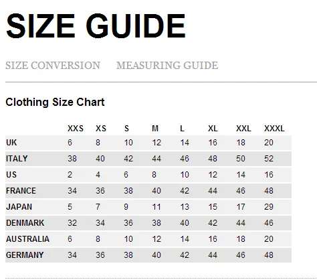Switch to the MEASURING GUIDE tab

point(167,66)
